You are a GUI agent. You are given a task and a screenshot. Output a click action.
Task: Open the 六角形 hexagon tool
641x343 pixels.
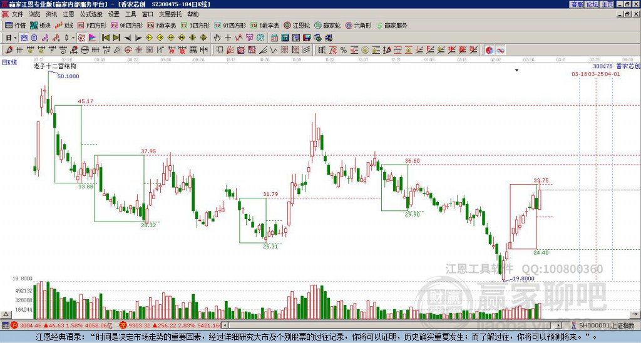click(358, 25)
